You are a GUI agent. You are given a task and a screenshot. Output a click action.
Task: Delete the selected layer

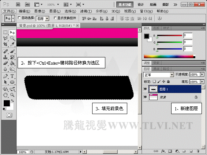coord(198,151)
